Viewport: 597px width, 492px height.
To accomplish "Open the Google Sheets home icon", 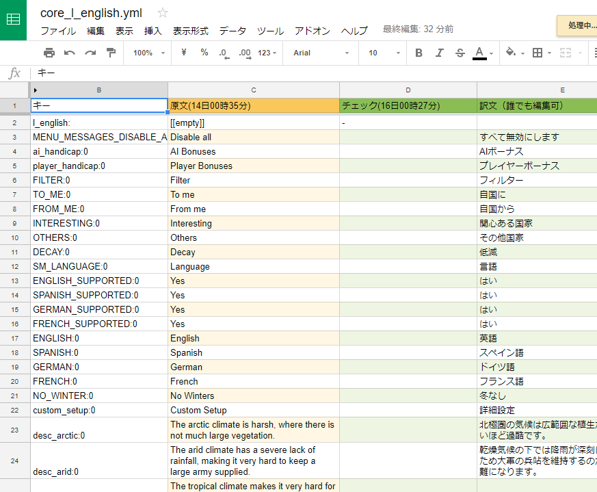I will (13, 19).
